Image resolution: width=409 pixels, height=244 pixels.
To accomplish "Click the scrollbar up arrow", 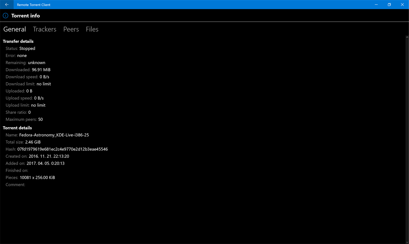I will click(x=407, y=37).
